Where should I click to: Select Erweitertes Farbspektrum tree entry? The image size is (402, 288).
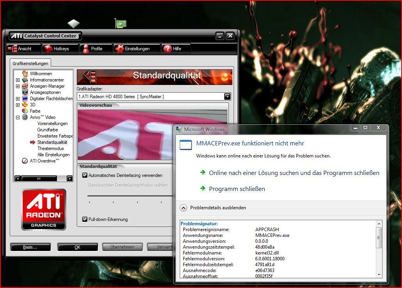[x=55, y=136]
